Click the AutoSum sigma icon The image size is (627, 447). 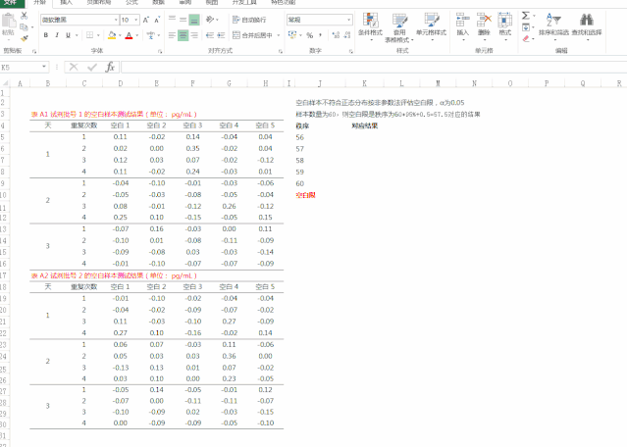point(525,17)
